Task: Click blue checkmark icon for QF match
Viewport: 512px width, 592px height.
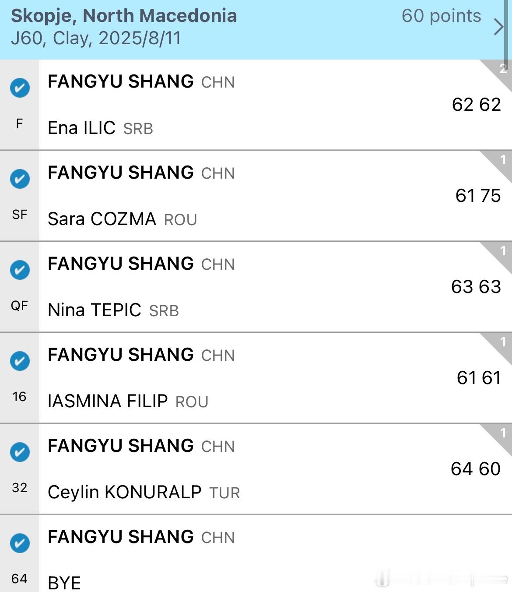Action: (x=20, y=270)
